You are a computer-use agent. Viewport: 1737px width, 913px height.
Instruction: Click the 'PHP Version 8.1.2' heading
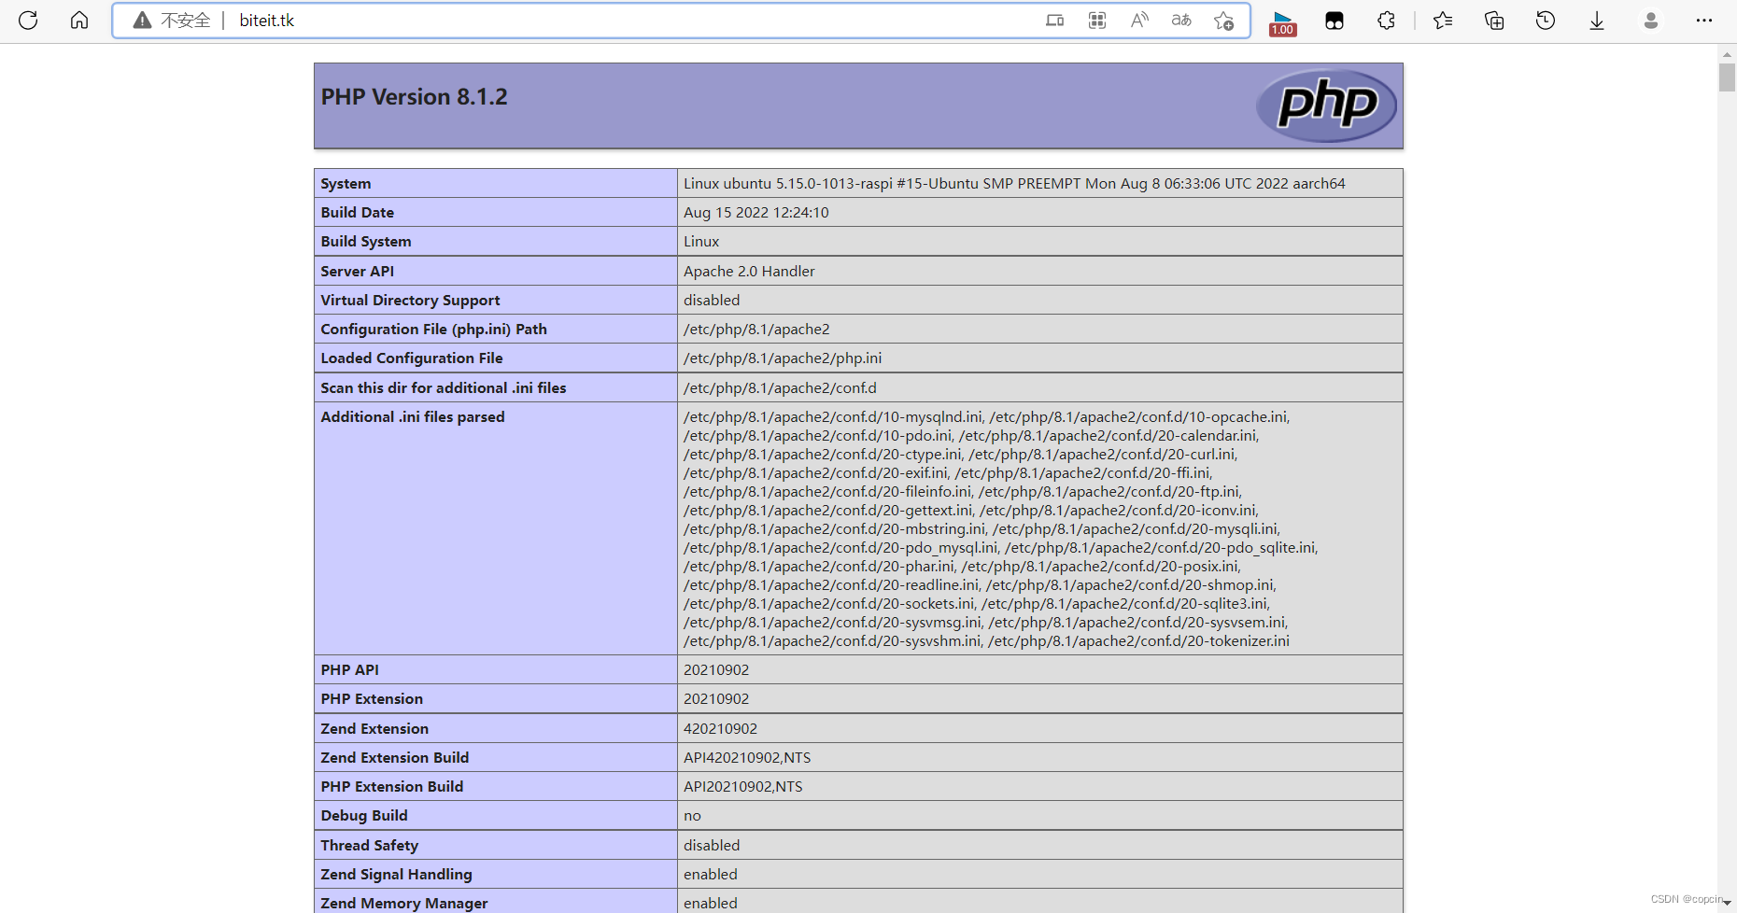pyautogui.click(x=415, y=97)
